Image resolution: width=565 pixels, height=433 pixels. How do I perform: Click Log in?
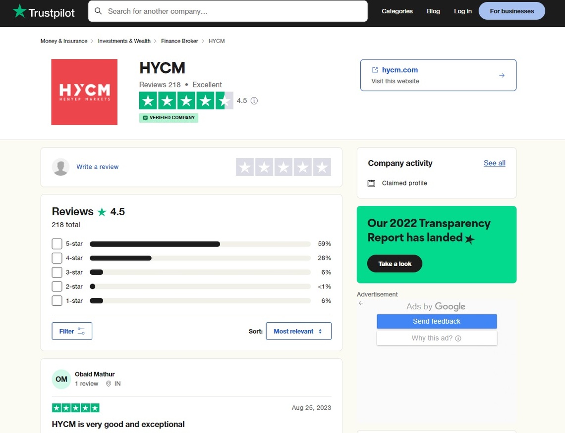point(463,11)
